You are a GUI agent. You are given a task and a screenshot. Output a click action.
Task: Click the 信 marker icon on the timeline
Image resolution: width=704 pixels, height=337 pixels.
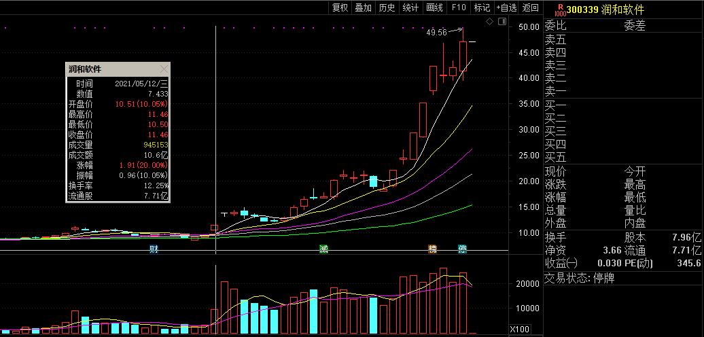point(463,249)
